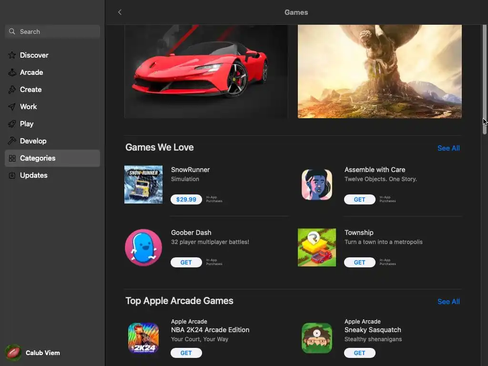This screenshot has width=488, height=366.
Task: Click '32 player multiplayer battles!' subtitle
Action: (x=210, y=242)
